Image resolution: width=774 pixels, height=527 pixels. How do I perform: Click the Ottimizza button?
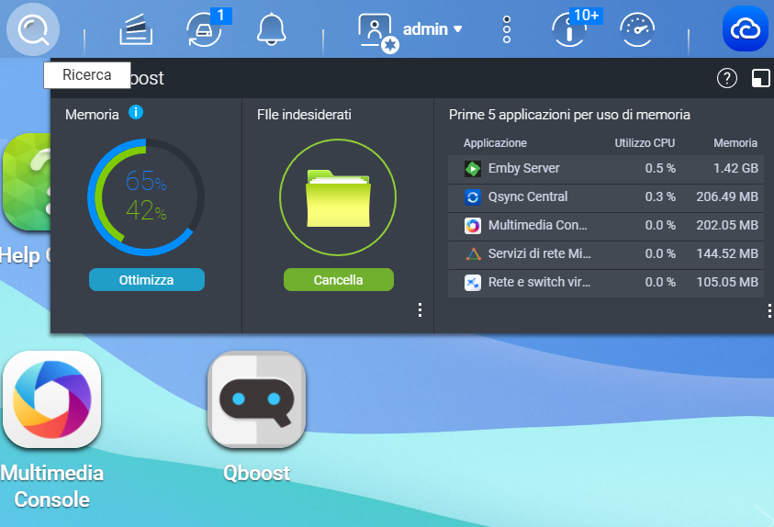coord(147,280)
